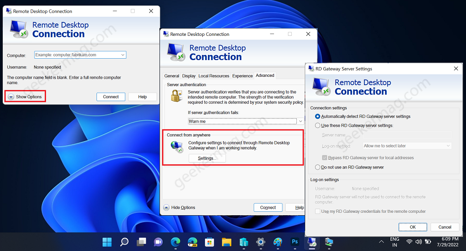Click Connect in the Advanced tab window

pos(268,208)
